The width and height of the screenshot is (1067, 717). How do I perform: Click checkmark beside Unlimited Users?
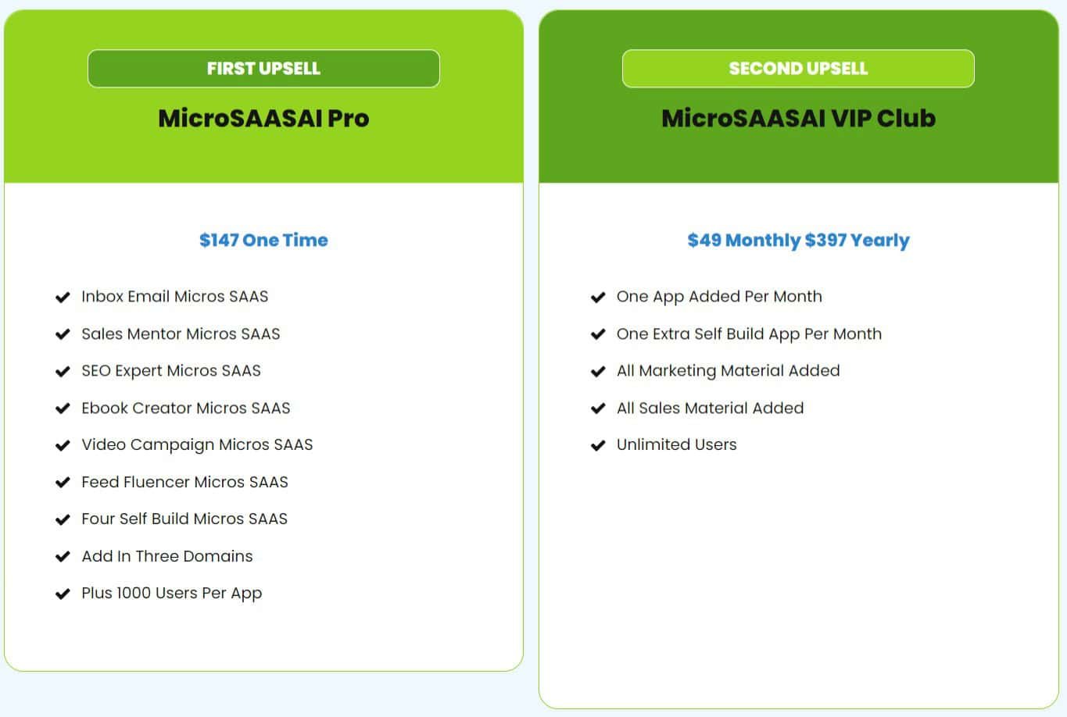point(598,446)
